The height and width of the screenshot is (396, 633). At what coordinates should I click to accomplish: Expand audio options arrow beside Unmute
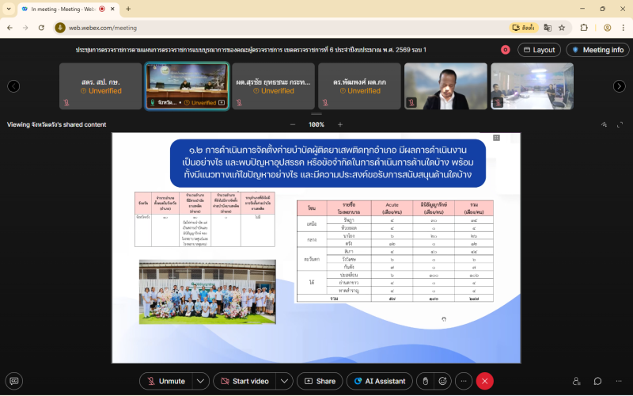point(201,381)
